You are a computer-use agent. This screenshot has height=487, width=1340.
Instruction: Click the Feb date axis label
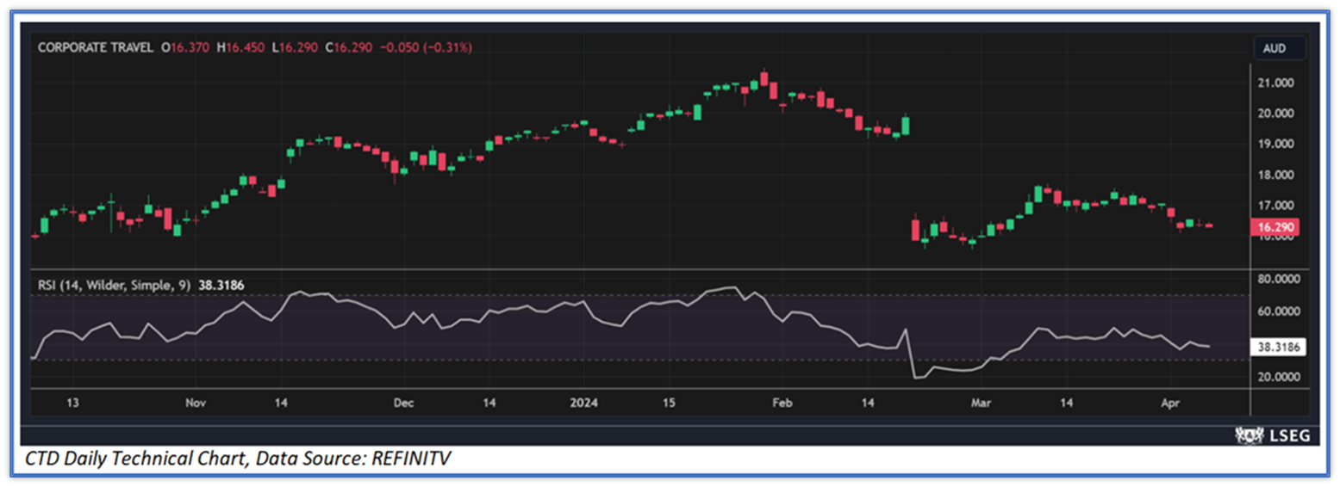[782, 402]
